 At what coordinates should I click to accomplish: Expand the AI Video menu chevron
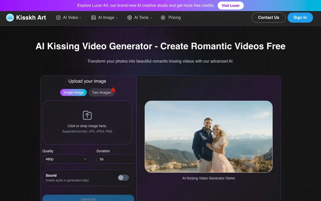click(81, 18)
